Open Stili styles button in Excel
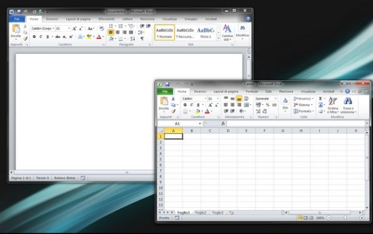Screen dimensions: 373x234 click(x=285, y=104)
